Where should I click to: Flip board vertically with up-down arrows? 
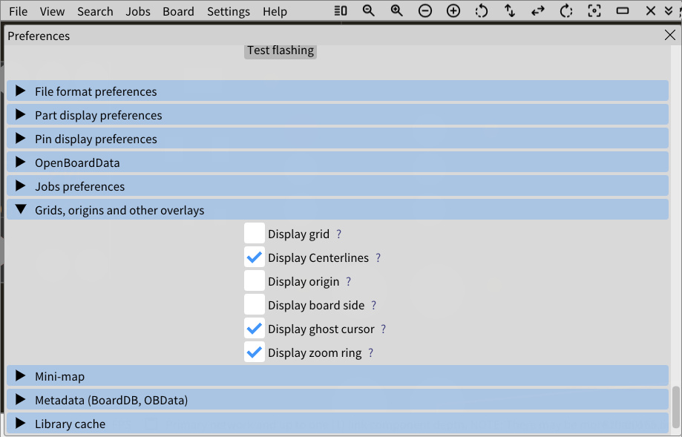(x=510, y=11)
